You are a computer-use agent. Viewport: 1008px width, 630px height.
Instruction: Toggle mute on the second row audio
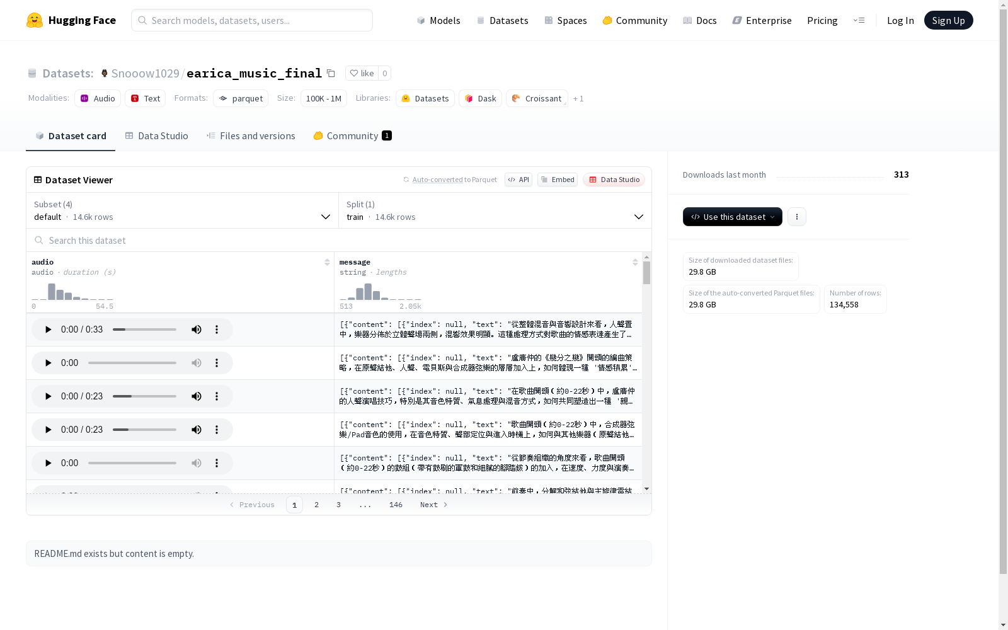(x=197, y=363)
